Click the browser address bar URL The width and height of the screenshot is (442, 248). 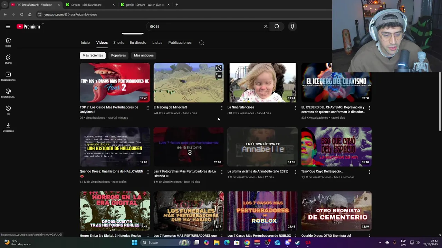[71, 14]
